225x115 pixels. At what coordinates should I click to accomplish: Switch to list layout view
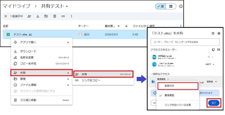(159, 6)
